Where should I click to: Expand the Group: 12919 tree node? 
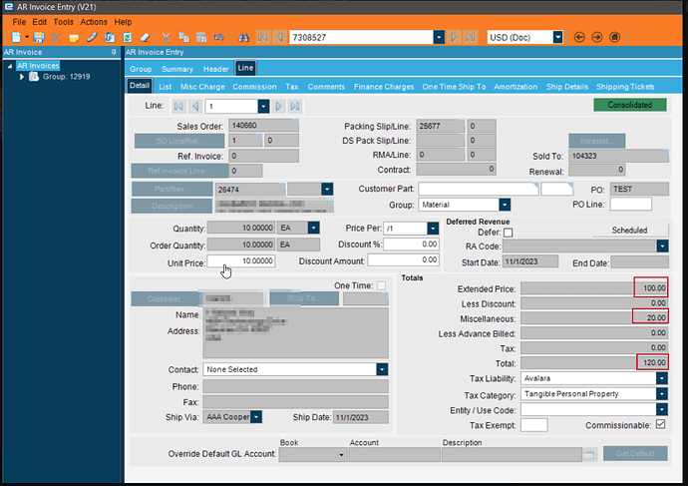(x=22, y=77)
